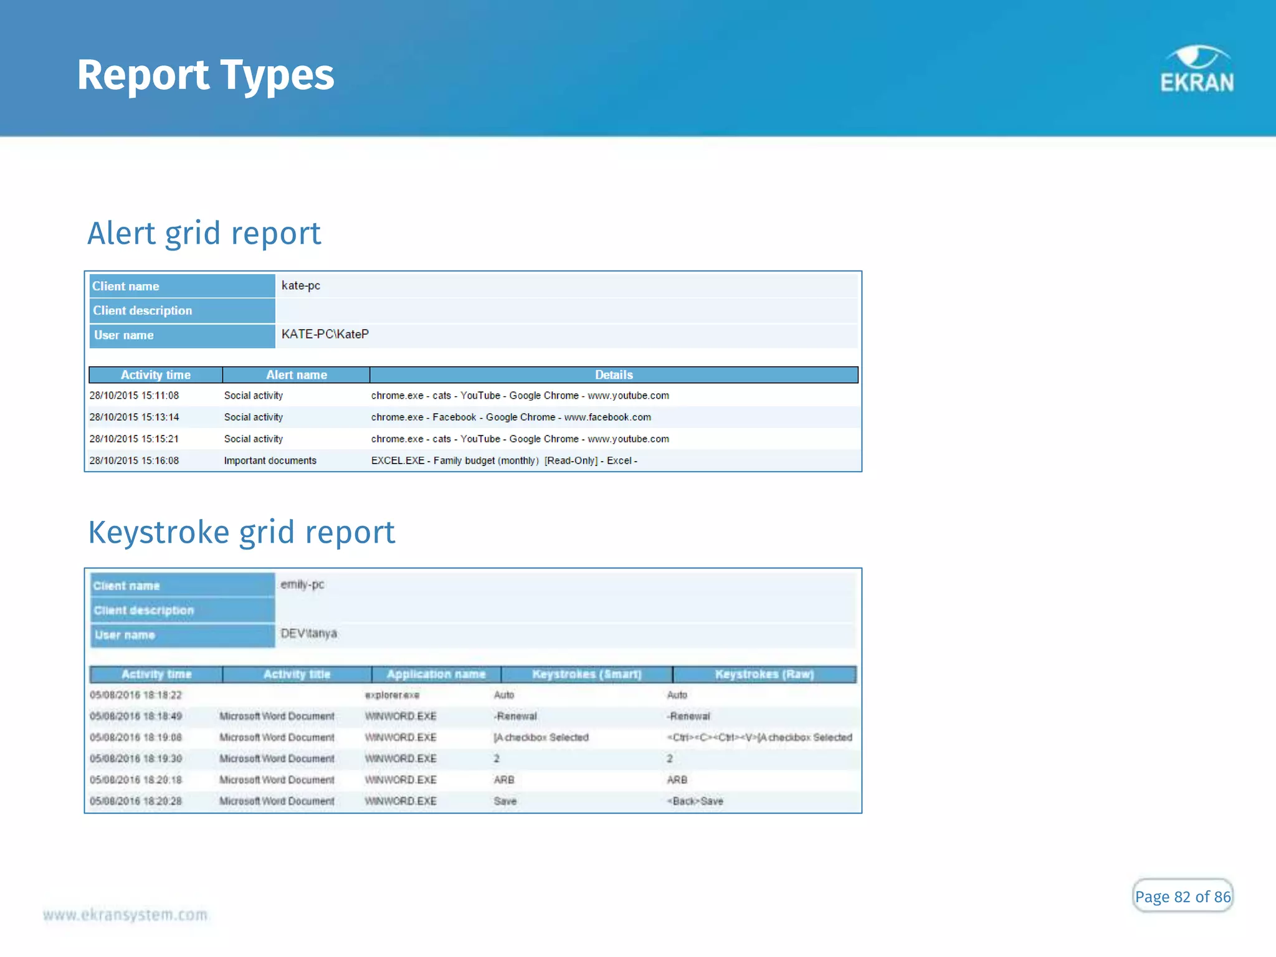Click Microsoft Word Document in 18:19:08 row
Viewport: 1276px width, 957px height.
pyautogui.click(x=277, y=738)
